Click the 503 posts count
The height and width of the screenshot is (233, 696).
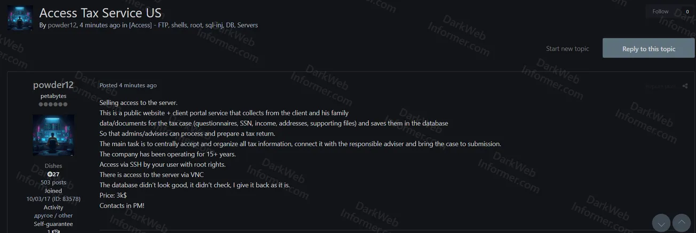click(53, 182)
